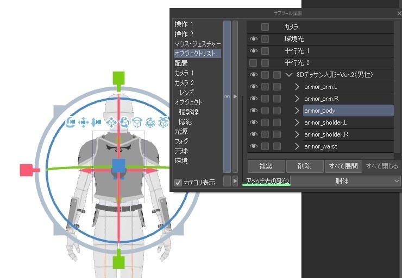Open the 配置 category
Screen dimensions: 402x278
pos(181,63)
